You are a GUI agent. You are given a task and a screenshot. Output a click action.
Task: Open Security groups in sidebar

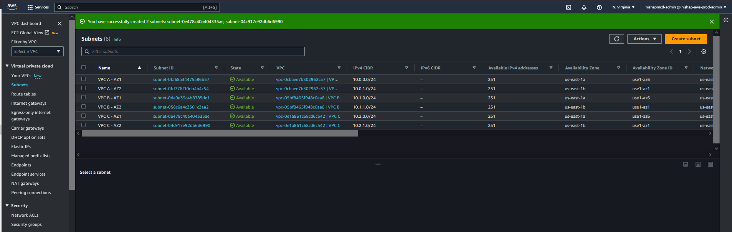coord(26,224)
